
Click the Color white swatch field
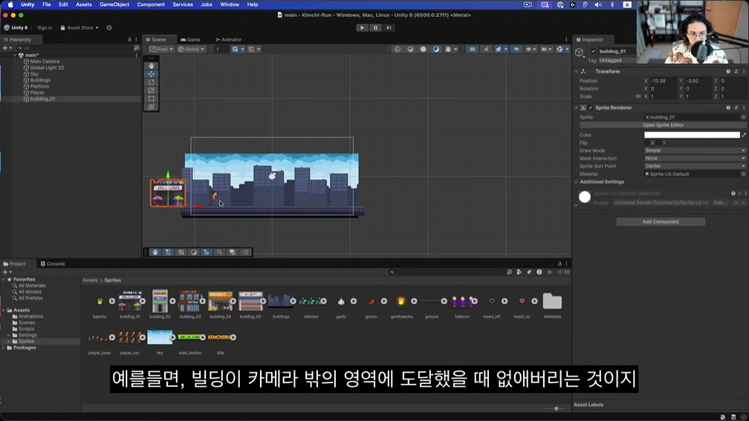(x=692, y=135)
